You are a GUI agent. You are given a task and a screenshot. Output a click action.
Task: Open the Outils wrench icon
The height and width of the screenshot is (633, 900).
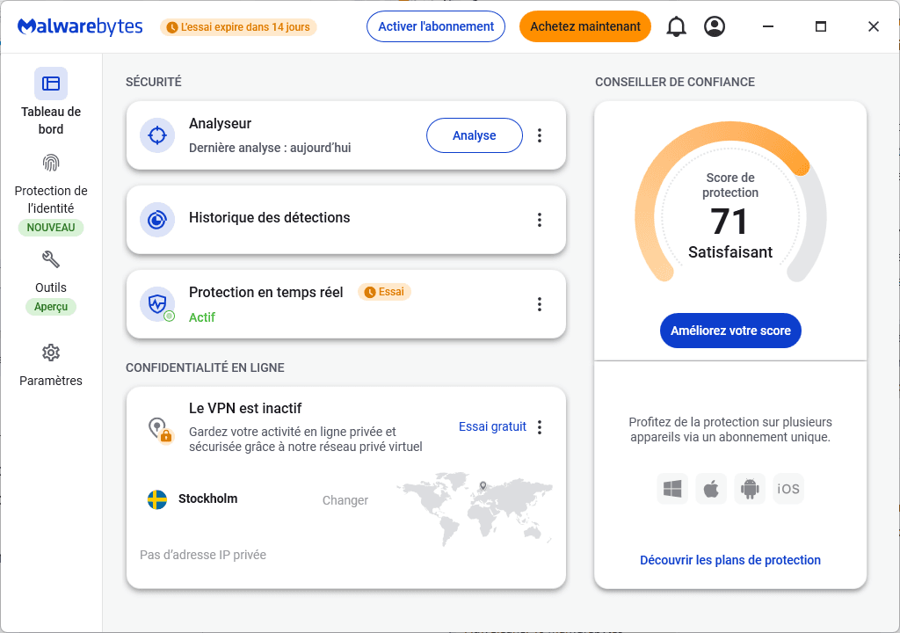coord(50,259)
